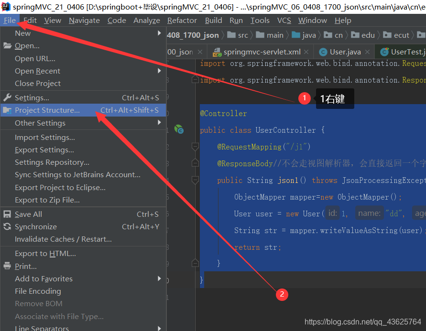This screenshot has height=331, width=426.
Task: Close the User.java tab
Action: (x=367, y=52)
